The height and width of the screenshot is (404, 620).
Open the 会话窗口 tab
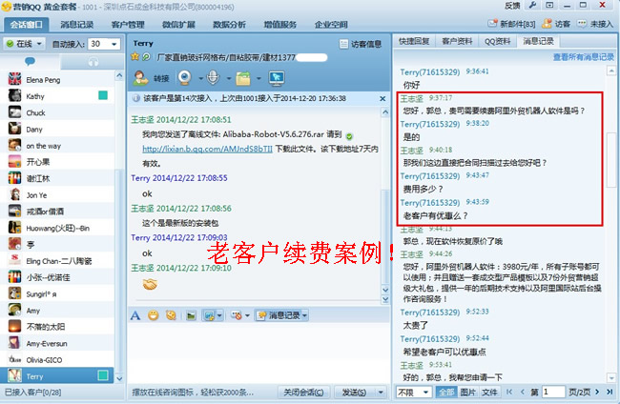[x=27, y=25]
